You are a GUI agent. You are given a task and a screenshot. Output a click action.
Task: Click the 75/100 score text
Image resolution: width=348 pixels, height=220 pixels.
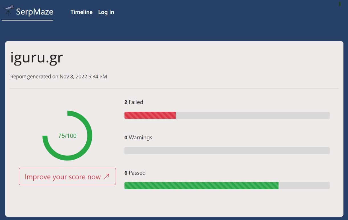tap(67, 136)
